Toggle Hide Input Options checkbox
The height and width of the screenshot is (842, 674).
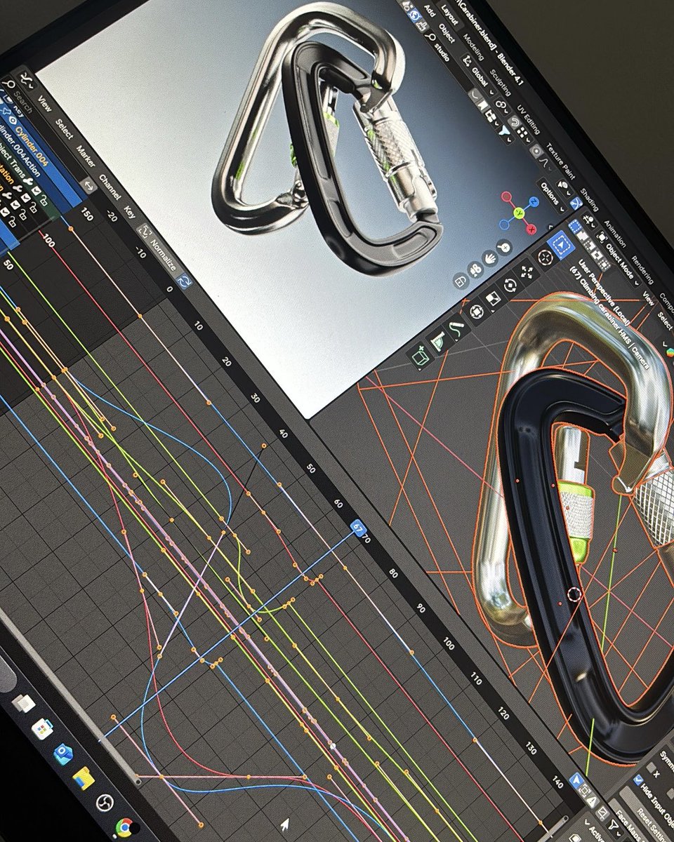639,781
